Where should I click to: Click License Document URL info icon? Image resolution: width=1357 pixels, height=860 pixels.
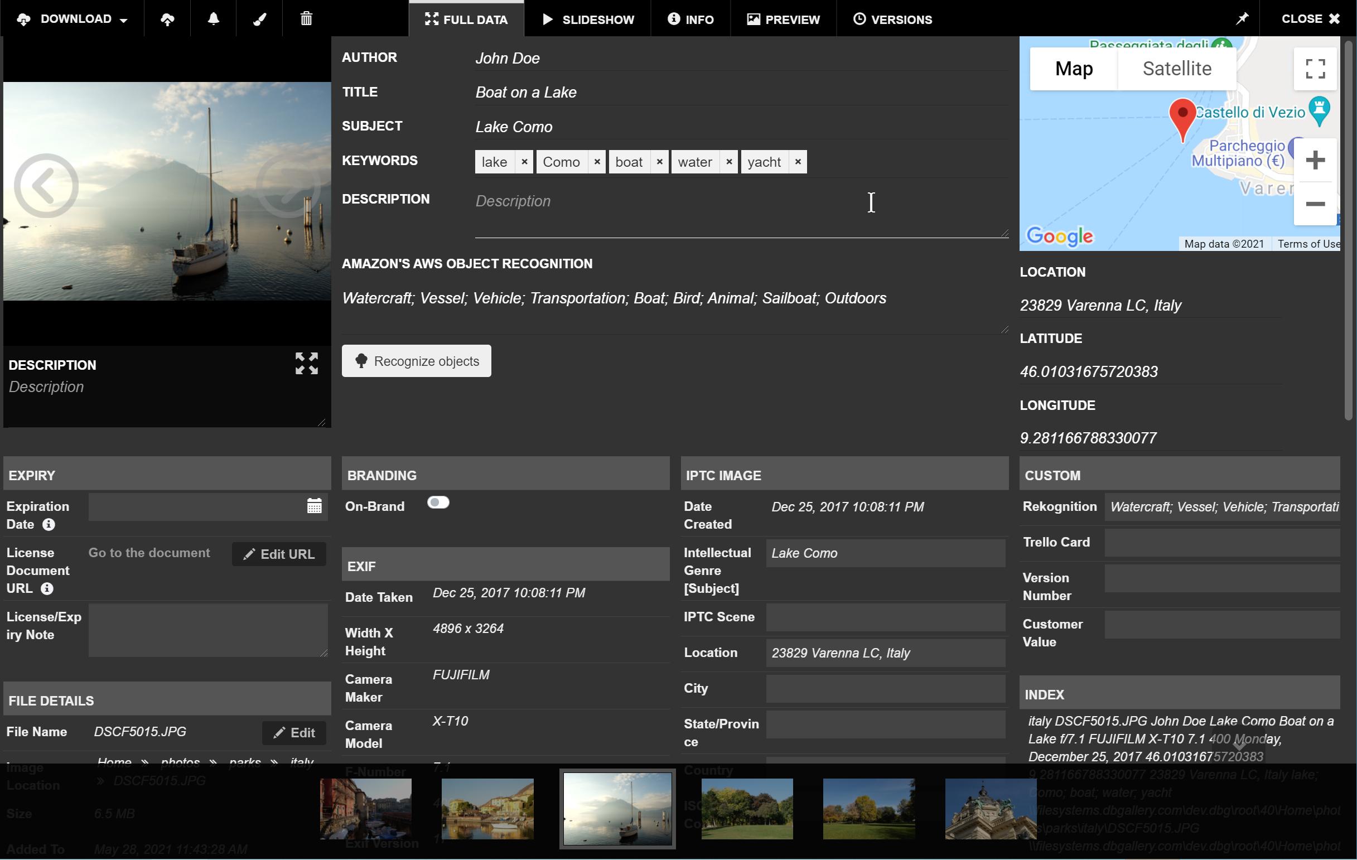coord(47,589)
